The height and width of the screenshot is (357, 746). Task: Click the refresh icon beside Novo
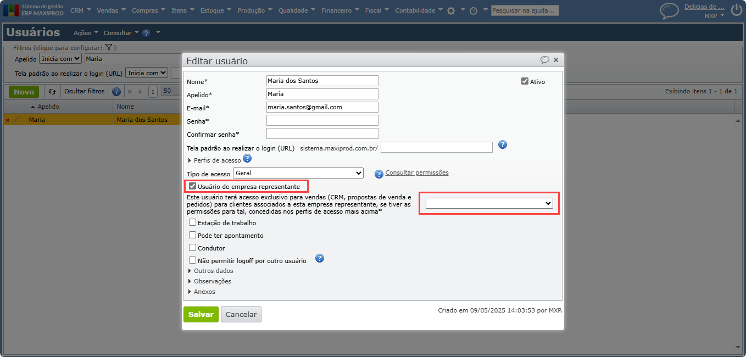(52, 92)
